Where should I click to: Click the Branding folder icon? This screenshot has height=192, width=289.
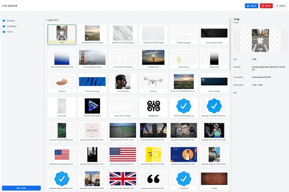(x=3, y=21)
